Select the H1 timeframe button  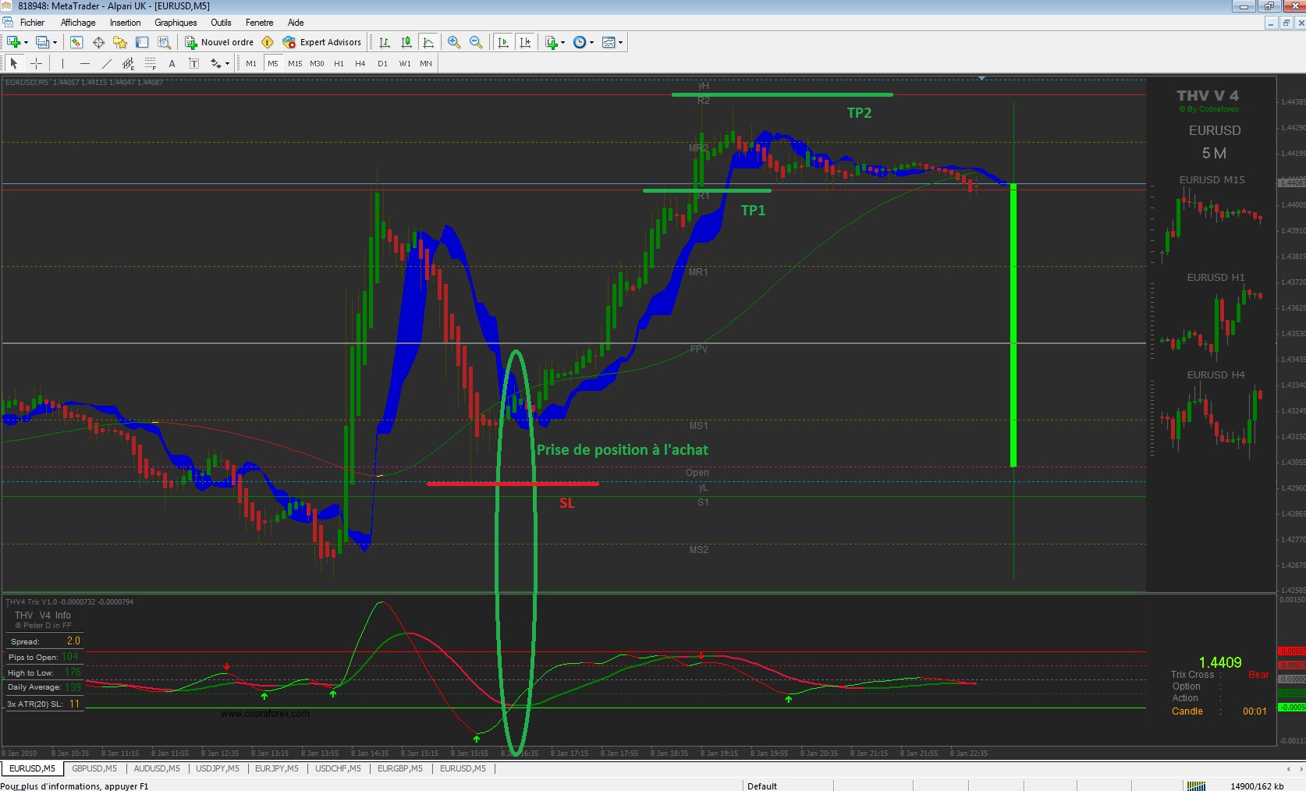339,63
